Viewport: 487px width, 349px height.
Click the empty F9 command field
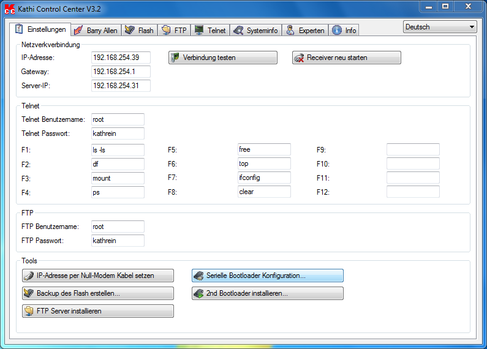click(x=413, y=149)
